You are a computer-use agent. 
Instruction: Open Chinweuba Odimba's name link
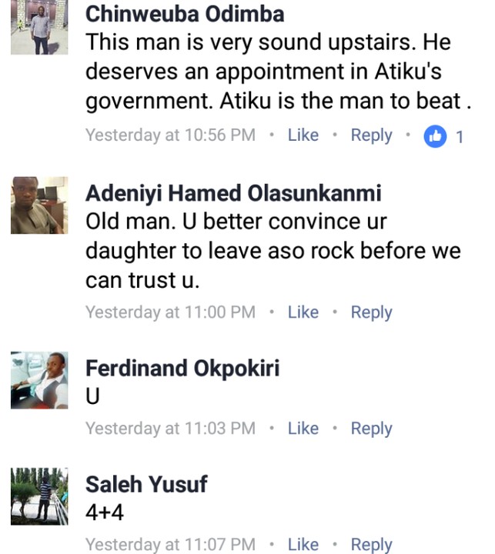tap(185, 14)
